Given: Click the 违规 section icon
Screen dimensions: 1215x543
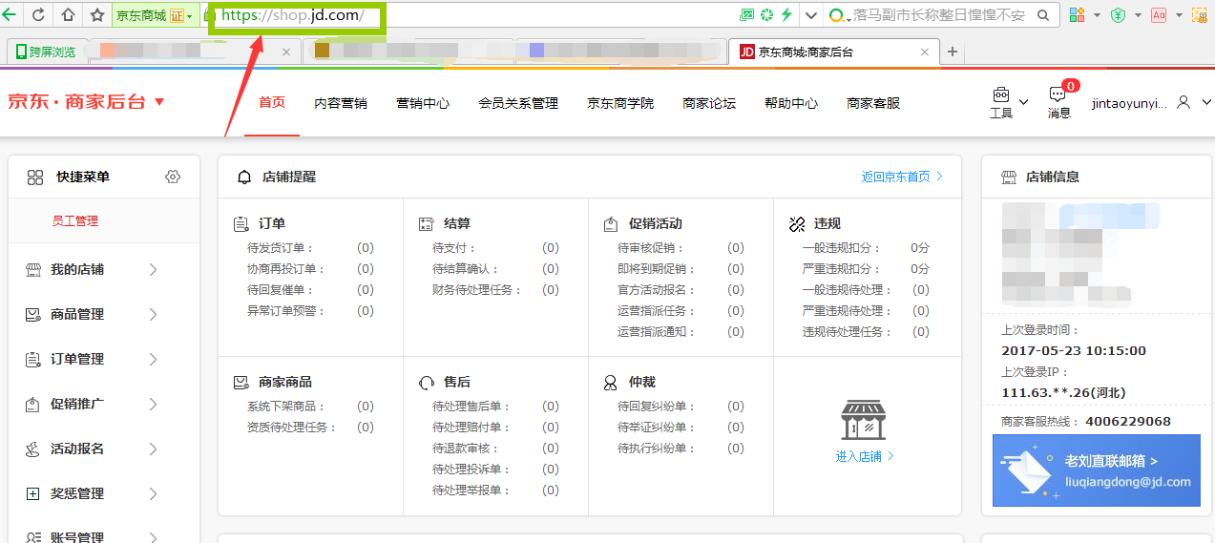Looking at the screenshot, I should pyautogui.click(x=797, y=224).
